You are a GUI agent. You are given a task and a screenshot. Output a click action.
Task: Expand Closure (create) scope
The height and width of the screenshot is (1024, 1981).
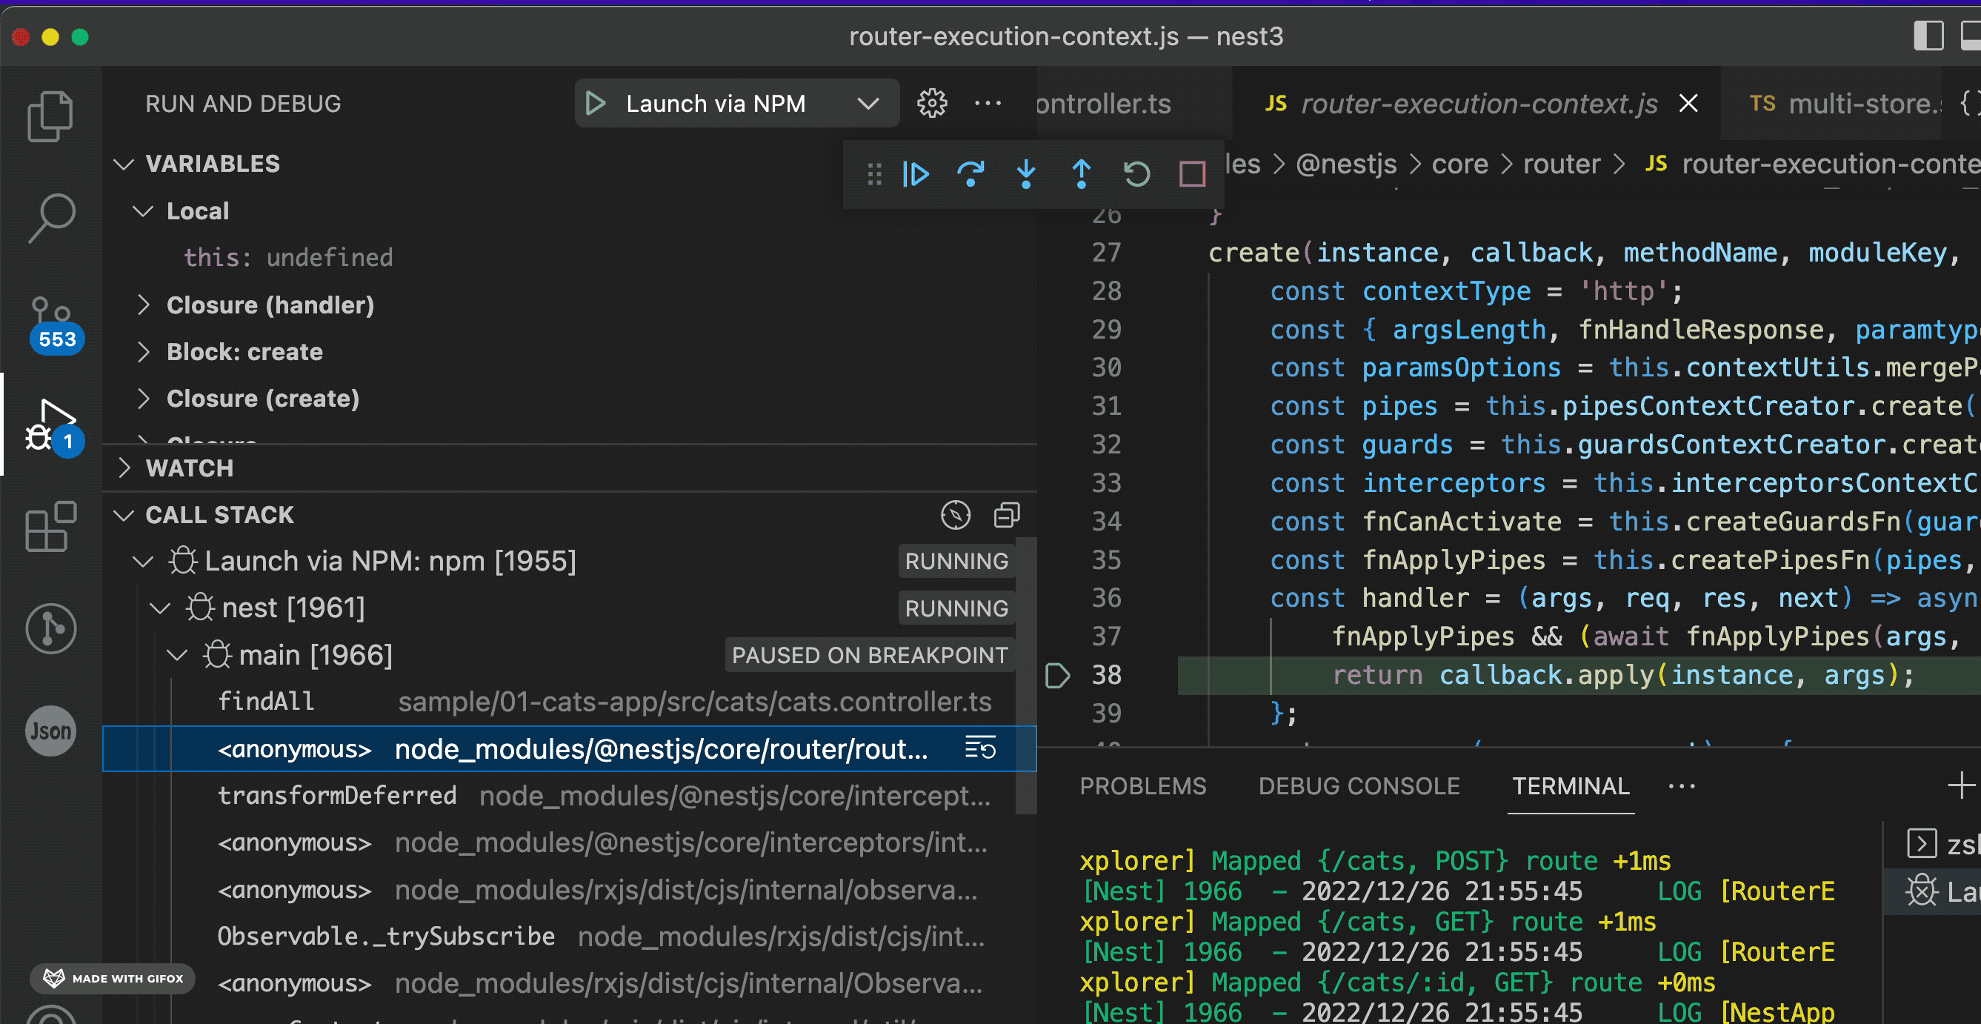[x=143, y=399]
